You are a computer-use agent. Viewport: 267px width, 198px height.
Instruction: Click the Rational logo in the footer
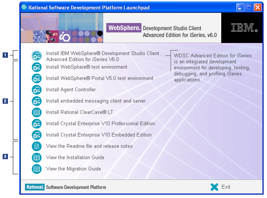pyautogui.click(x=35, y=187)
